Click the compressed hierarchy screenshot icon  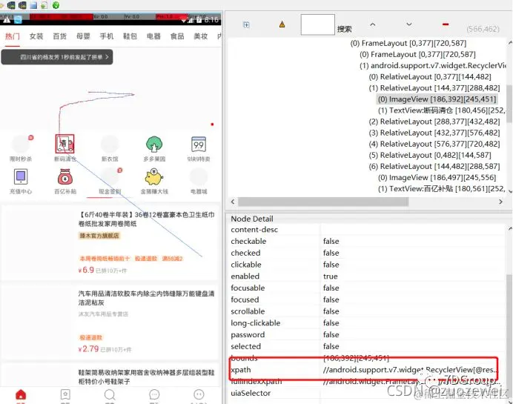pos(23,5)
